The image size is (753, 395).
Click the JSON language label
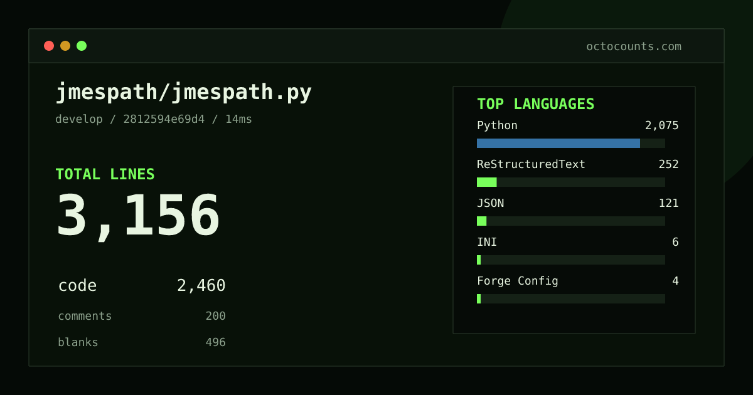tap(490, 203)
